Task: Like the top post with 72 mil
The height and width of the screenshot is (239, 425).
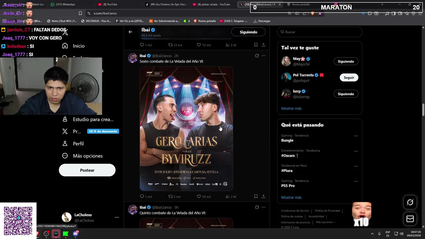Action: 204,45
